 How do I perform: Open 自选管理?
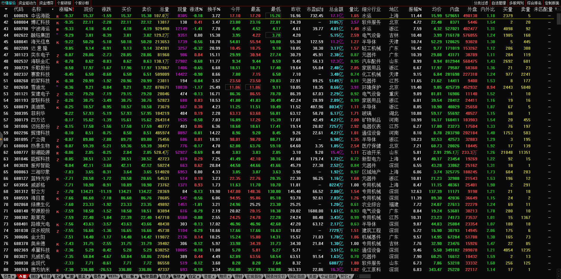tap(499, 3)
